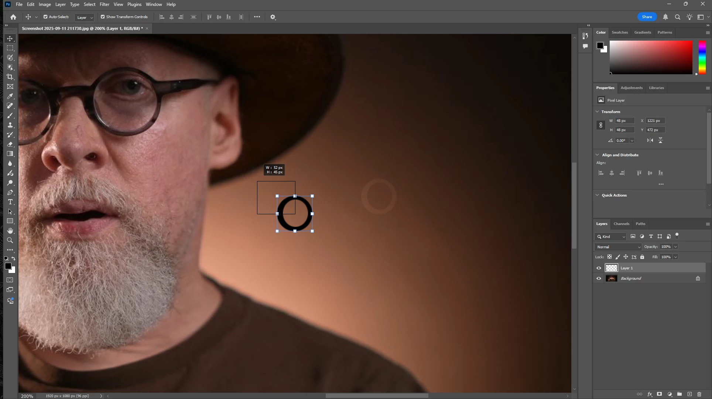
Task: Open the blend mode Normal dropdown
Action: (x=618, y=247)
